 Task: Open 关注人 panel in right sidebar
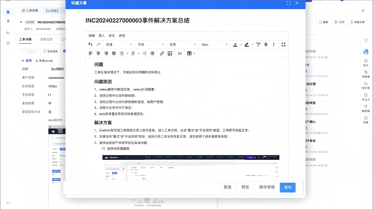click(x=366, y=97)
